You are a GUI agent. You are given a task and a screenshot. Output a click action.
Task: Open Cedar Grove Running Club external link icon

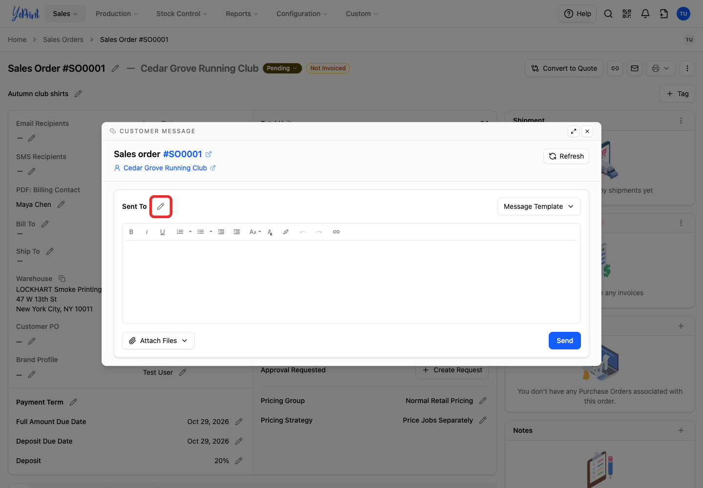[213, 168]
